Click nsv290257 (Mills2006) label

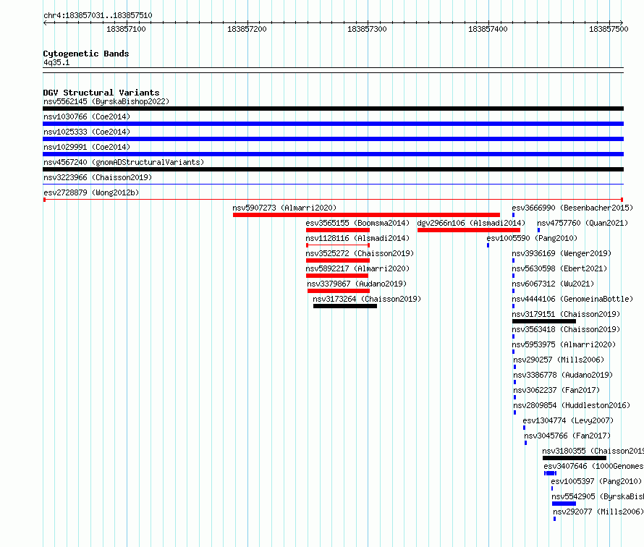tap(559, 360)
